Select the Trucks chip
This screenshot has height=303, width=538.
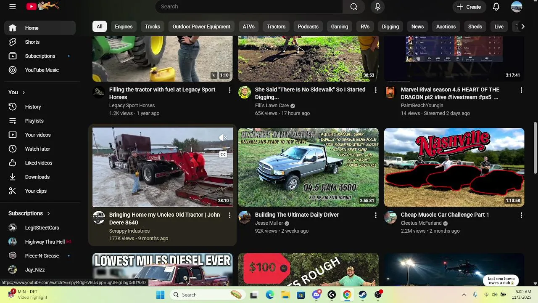pos(153,27)
